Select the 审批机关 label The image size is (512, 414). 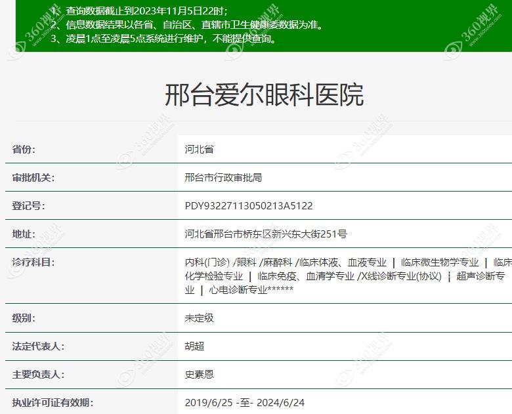(x=33, y=178)
